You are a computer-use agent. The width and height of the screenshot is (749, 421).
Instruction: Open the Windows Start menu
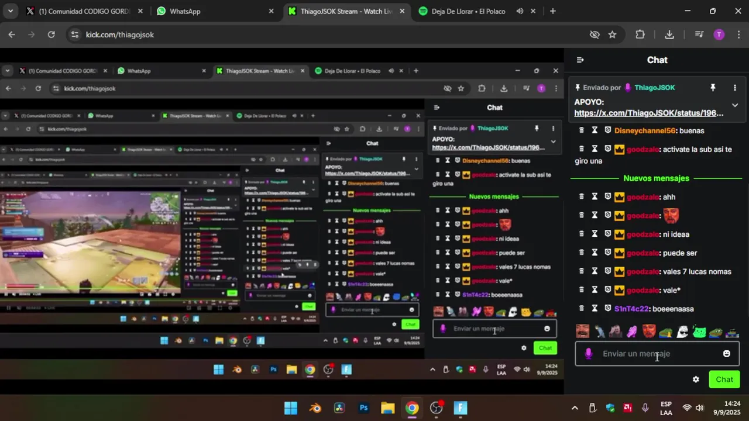tap(291, 408)
